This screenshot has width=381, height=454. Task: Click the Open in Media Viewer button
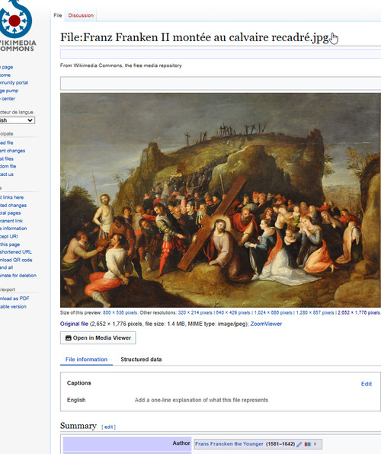(x=98, y=338)
